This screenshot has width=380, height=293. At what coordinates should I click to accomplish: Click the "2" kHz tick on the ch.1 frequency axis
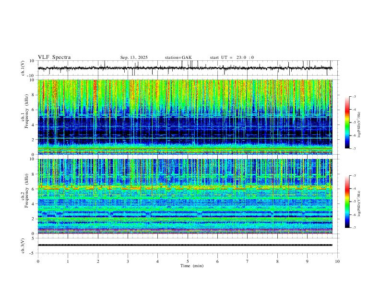click(x=34, y=139)
